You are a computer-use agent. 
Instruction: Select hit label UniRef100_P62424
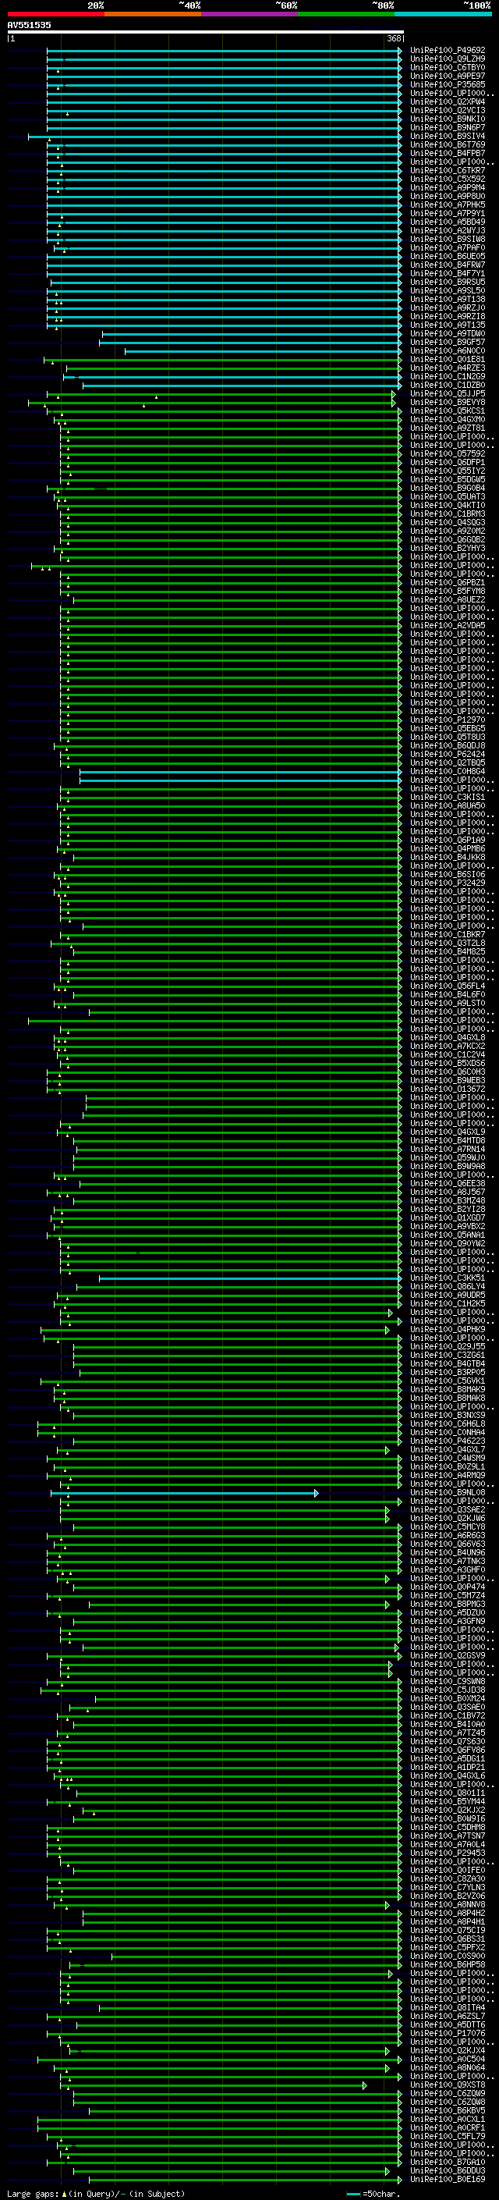[x=448, y=754]
